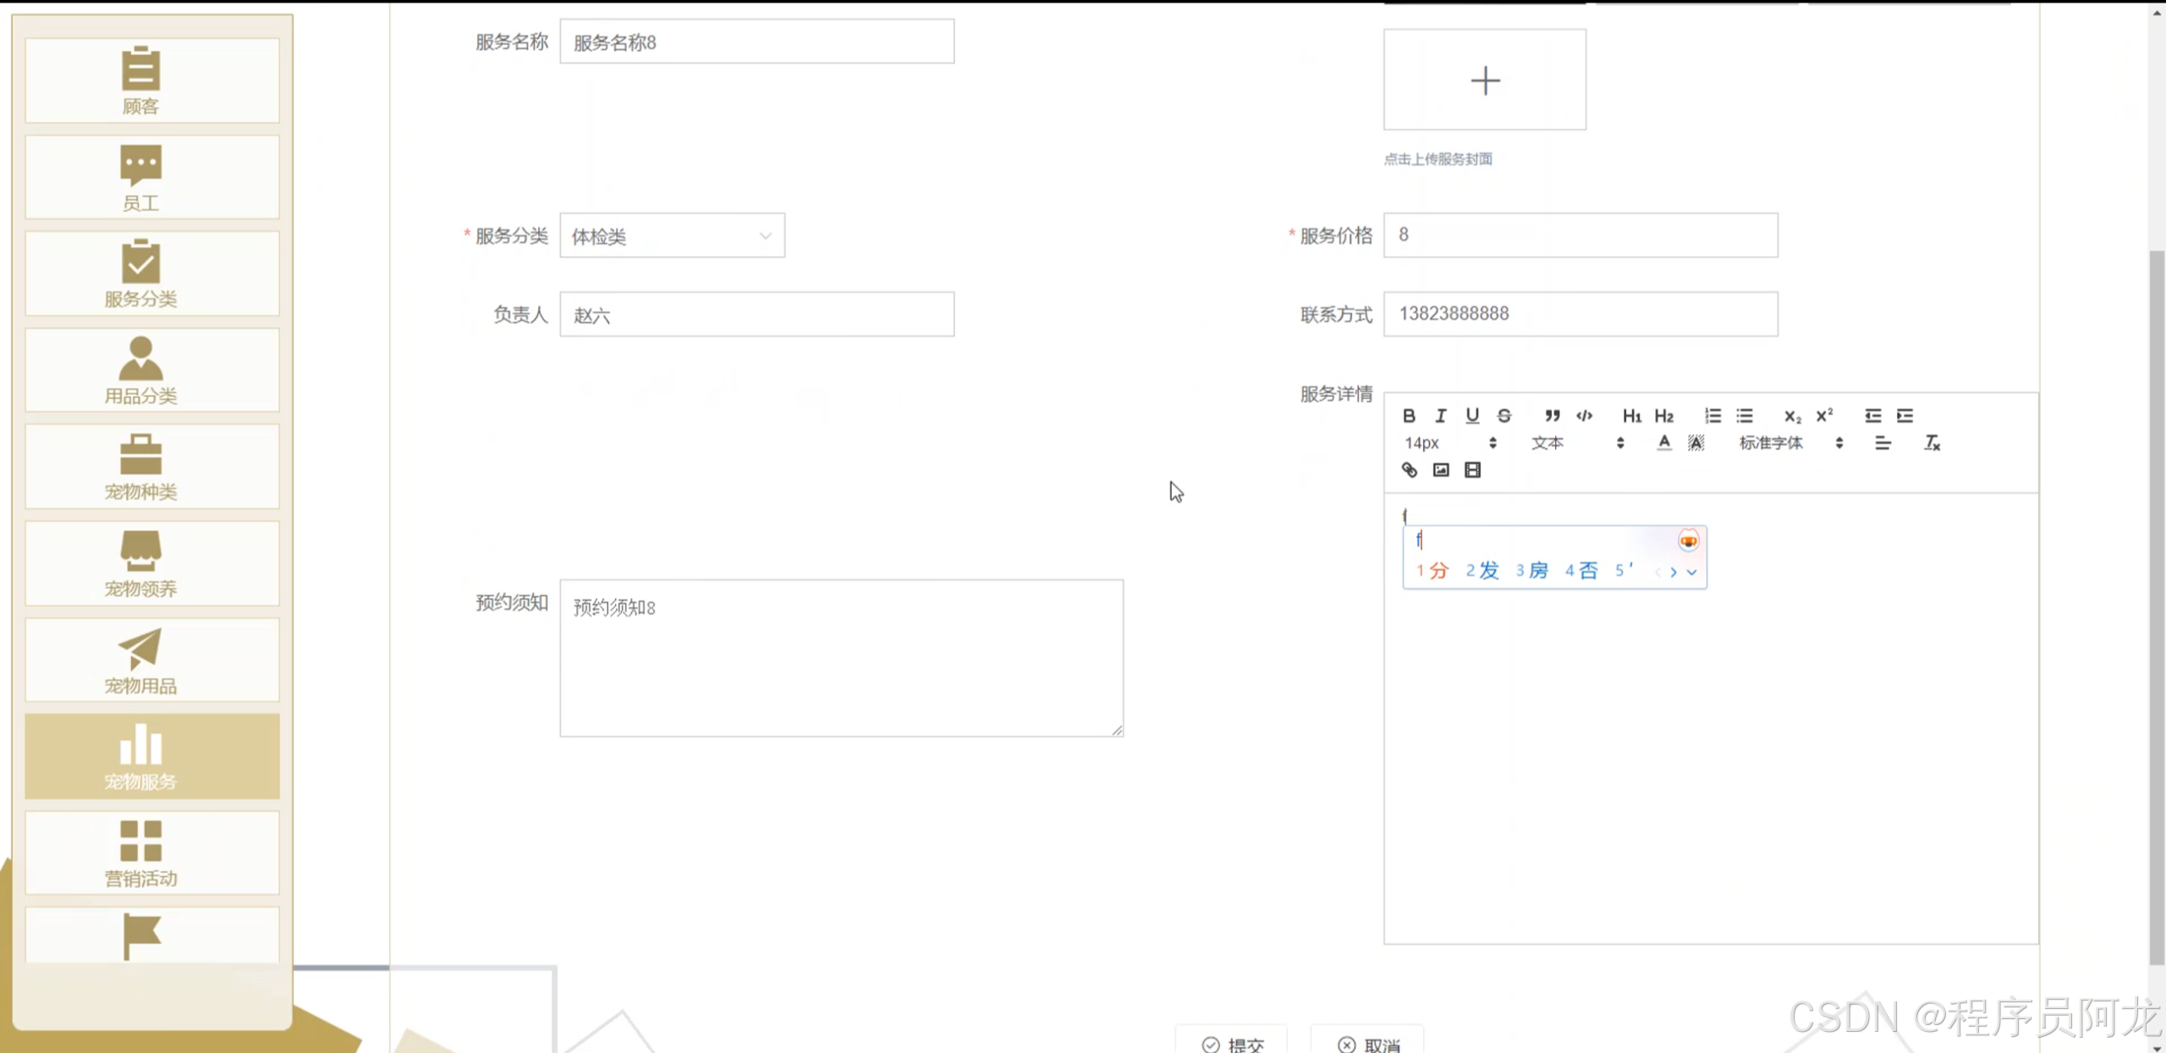Insert link using the chain icon
The image size is (2166, 1053).
pos(1409,470)
